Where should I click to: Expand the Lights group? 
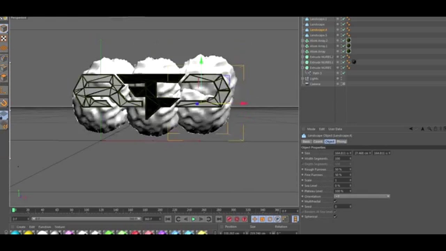click(302, 78)
